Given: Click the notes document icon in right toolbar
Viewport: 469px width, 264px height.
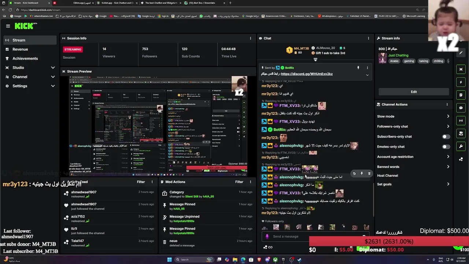Looking at the screenshot, I should (x=461, y=95).
